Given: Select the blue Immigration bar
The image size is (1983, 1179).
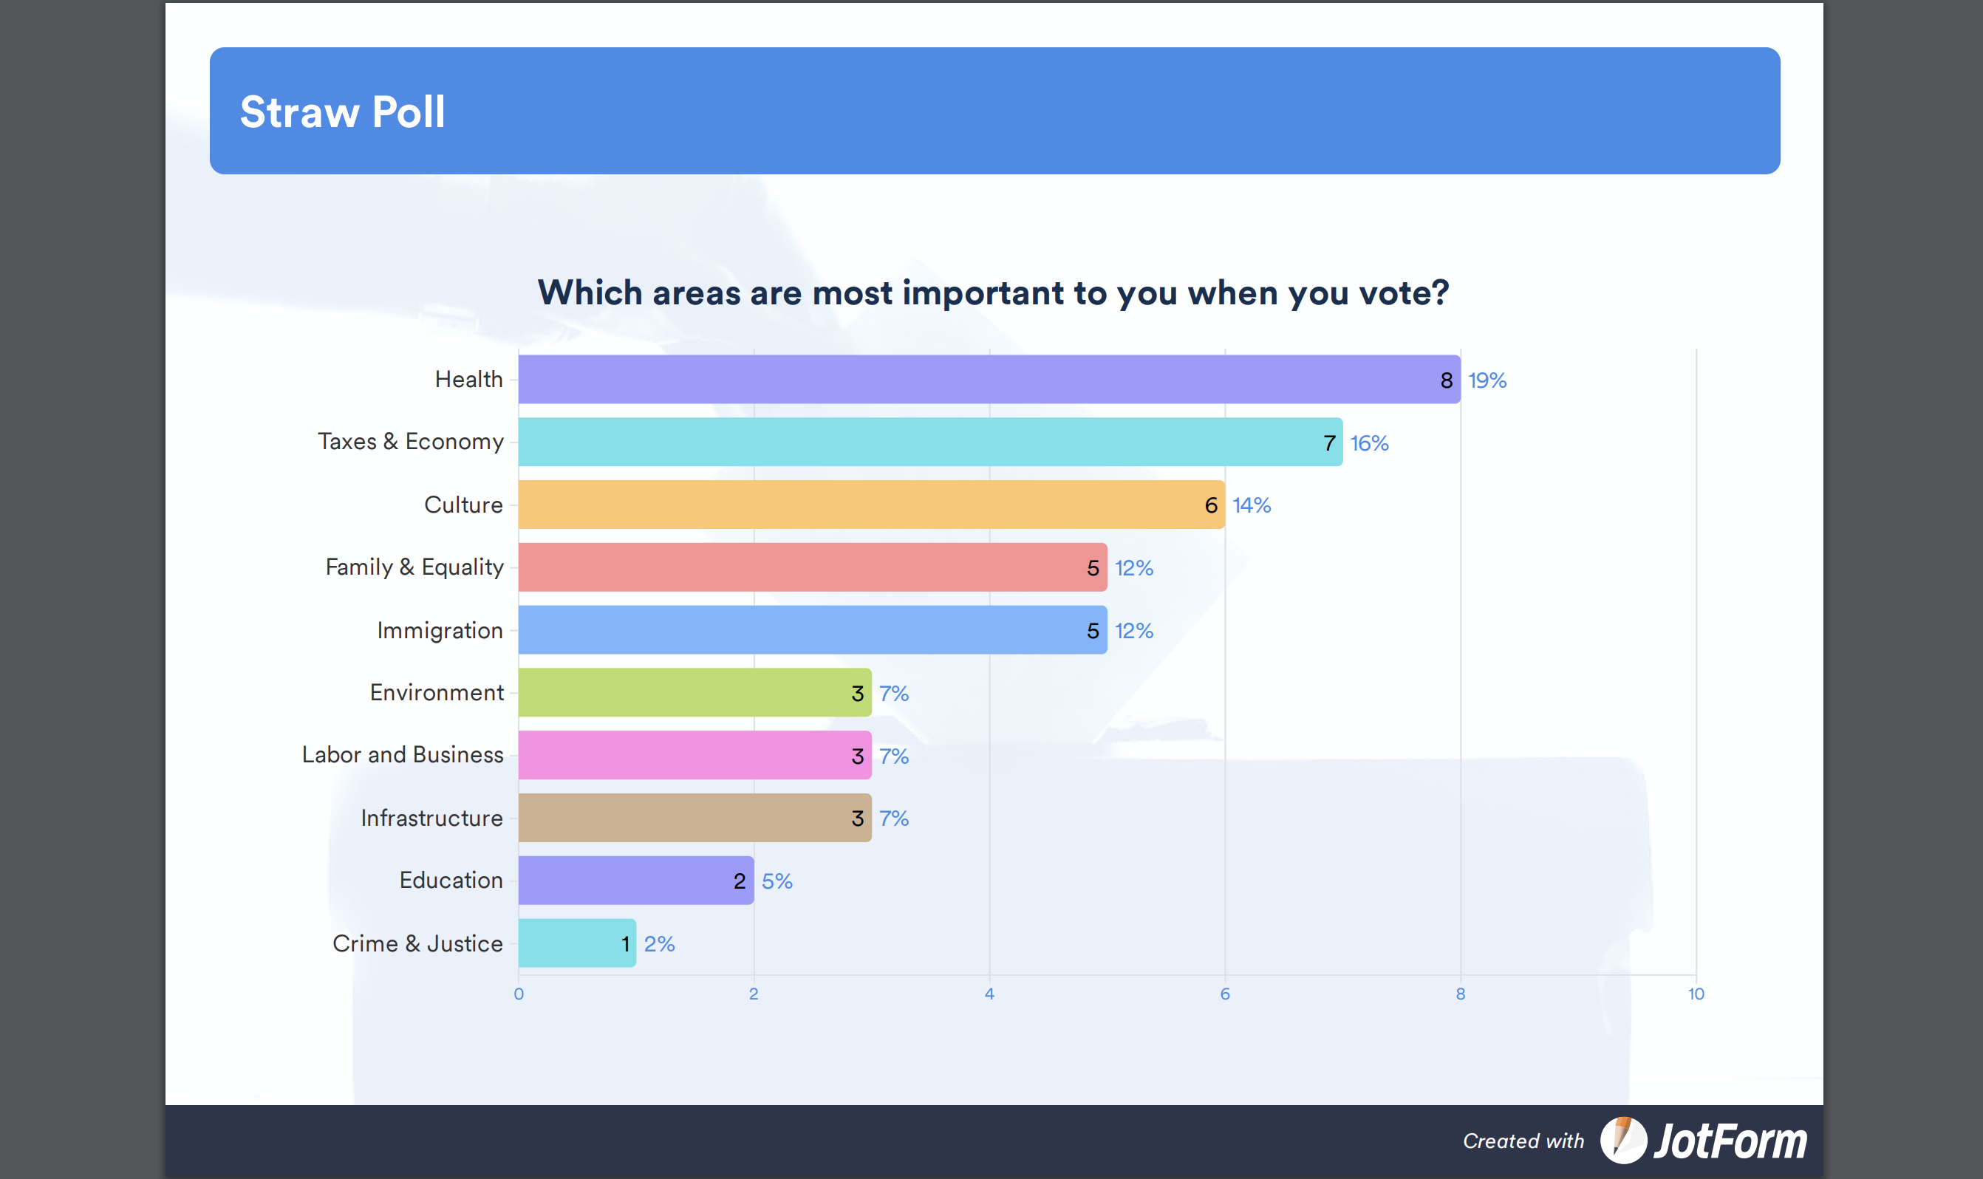Looking at the screenshot, I should [x=812, y=630].
